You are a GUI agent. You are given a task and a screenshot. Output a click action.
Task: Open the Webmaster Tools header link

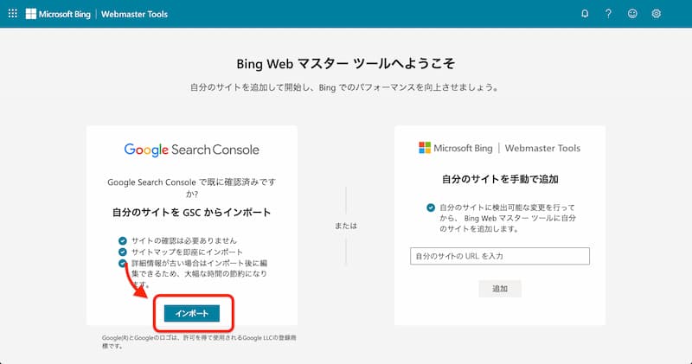[134, 14]
